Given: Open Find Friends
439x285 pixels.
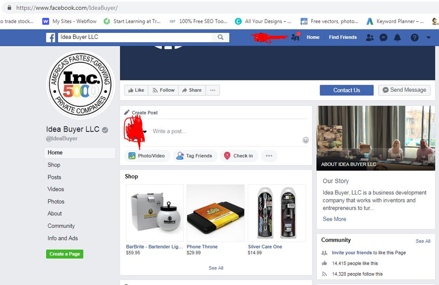Looking at the screenshot, I should coord(343,37).
